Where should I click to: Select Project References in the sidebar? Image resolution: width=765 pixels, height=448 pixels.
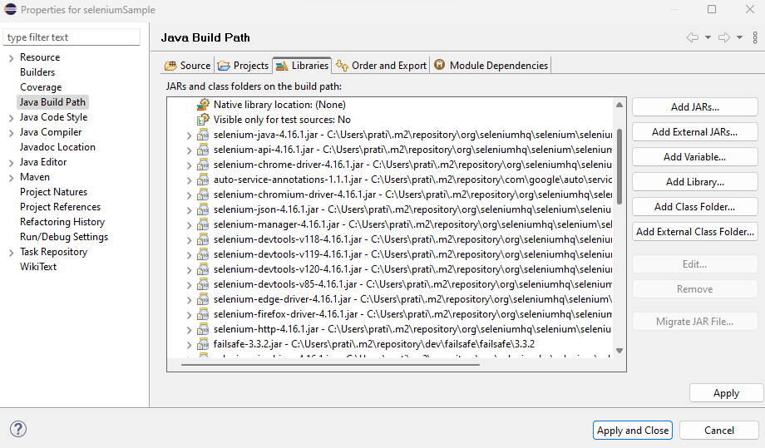[x=60, y=207]
